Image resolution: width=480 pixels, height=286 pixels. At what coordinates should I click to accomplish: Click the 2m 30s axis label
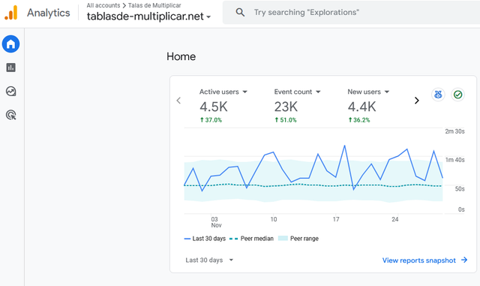pos(454,131)
